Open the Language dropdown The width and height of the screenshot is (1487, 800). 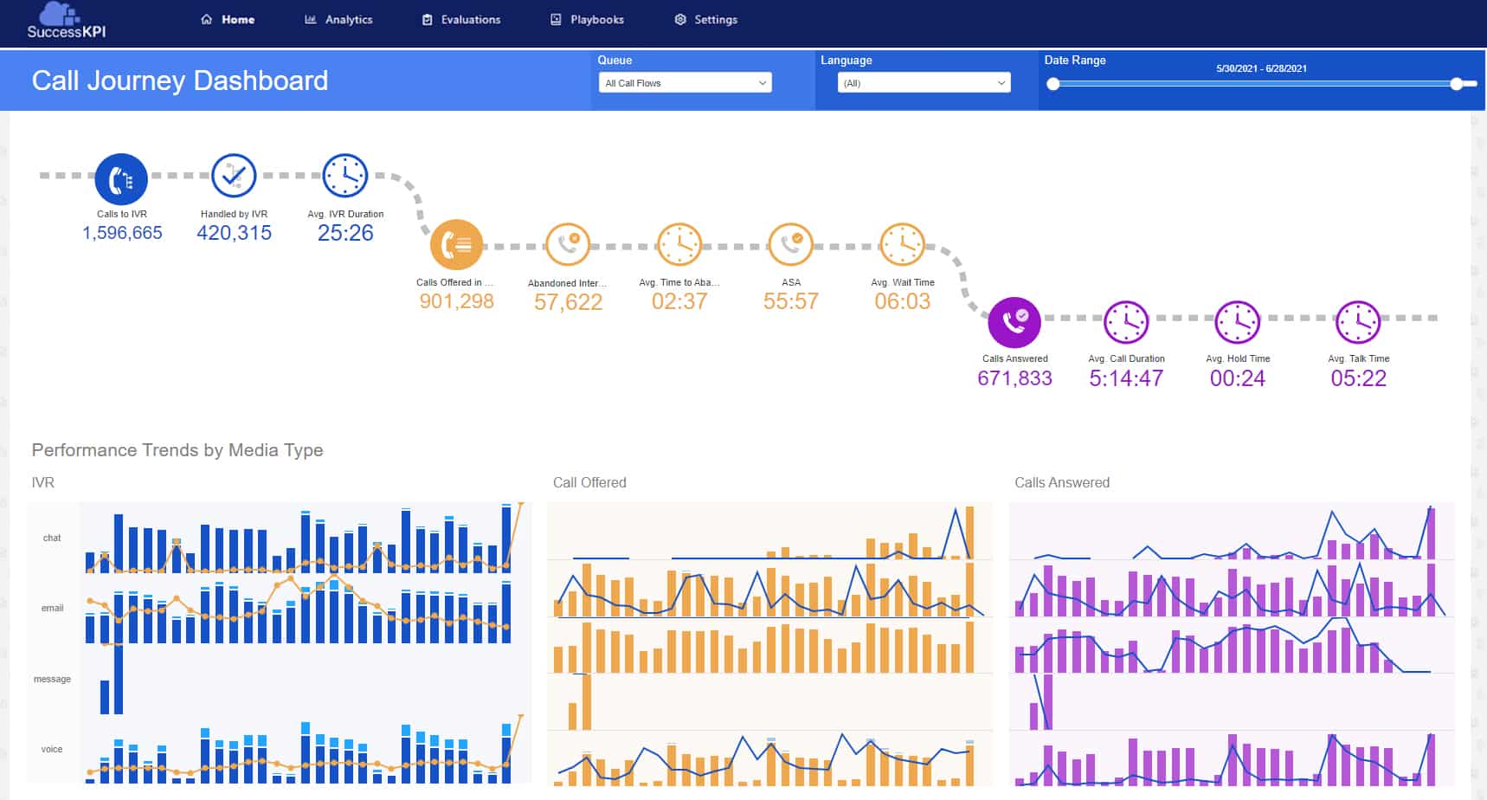click(923, 82)
